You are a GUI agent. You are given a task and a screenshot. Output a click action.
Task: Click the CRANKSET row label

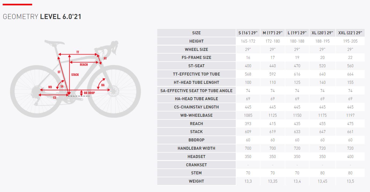tap(196, 165)
